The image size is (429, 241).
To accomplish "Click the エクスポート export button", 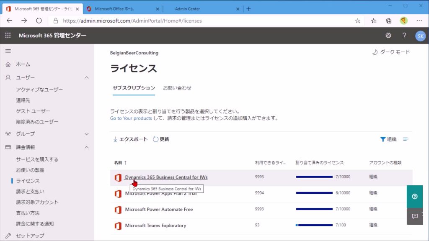I will tap(130, 139).
